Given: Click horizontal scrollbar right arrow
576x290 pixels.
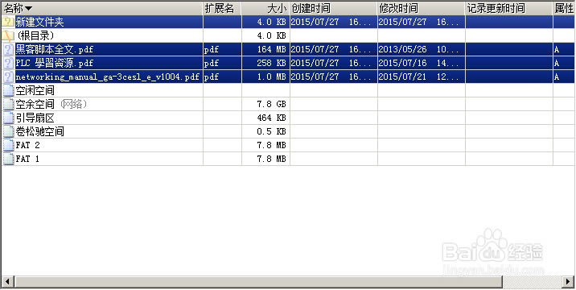Looking at the screenshot, I should coord(568,281).
